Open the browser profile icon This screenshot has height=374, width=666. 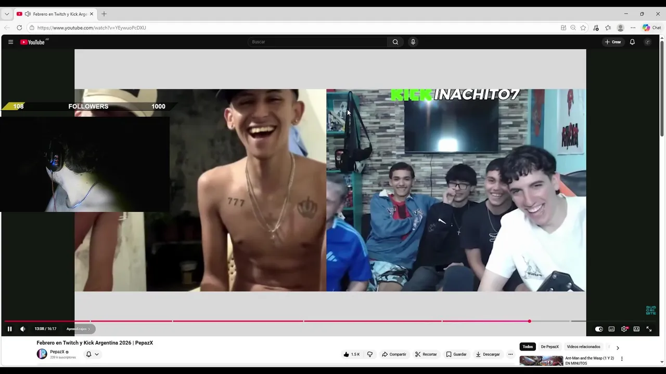click(620, 28)
